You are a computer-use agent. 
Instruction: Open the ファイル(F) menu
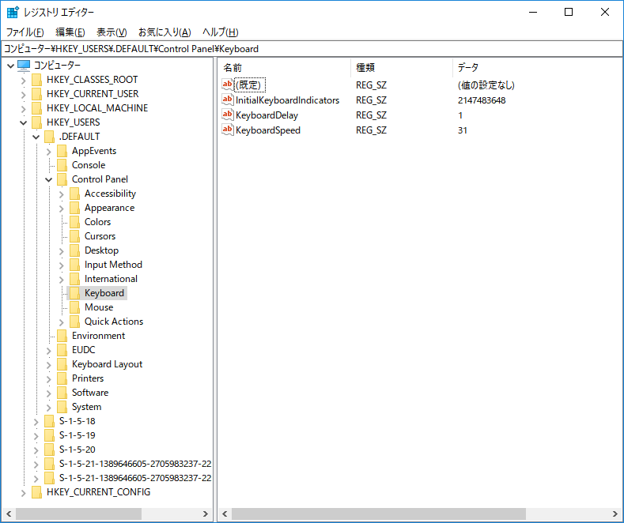tap(25, 32)
